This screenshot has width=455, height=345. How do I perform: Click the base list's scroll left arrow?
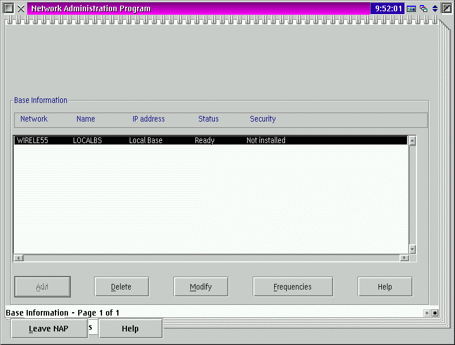pyautogui.click(x=19, y=258)
